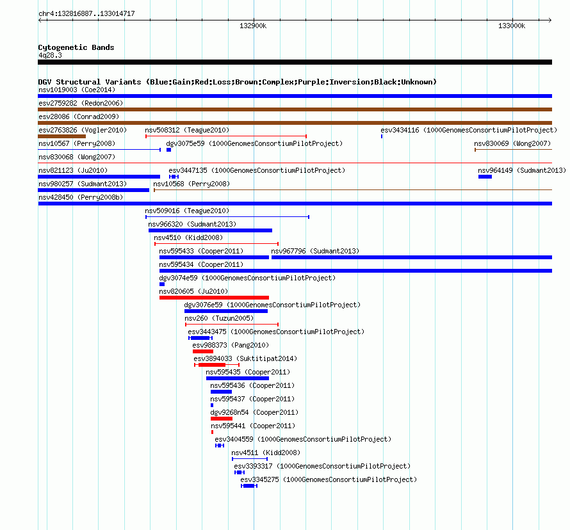Select esv3404559 variant label

point(303,439)
